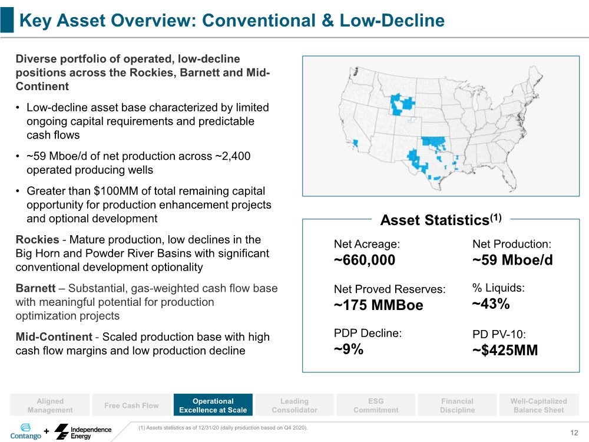Click the ~175 MMBoe Net Proved Reserves value
589x442 pixels.
point(378,305)
